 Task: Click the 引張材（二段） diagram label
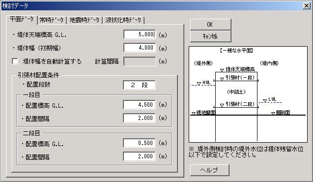pos(240,104)
